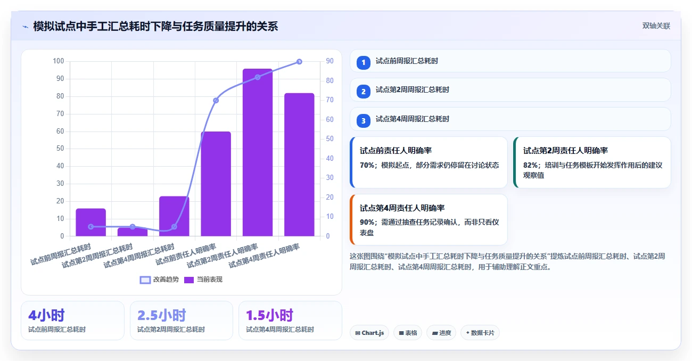Click the 试点第4周责任人明确率 card
The width and height of the screenshot is (692, 361).
pos(429,219)
